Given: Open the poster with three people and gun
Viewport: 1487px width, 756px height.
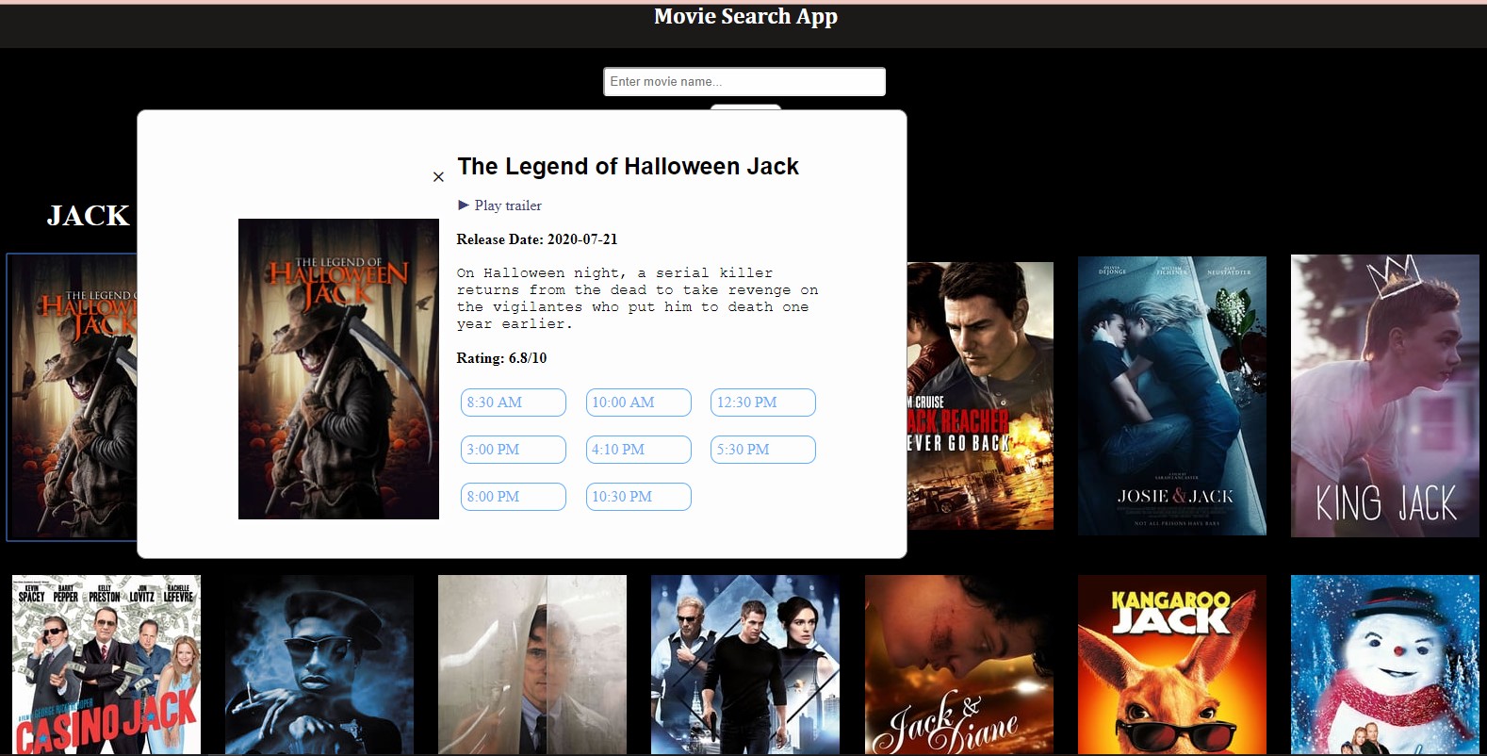Looking at the screenshot, I should (x=745, y=665).
